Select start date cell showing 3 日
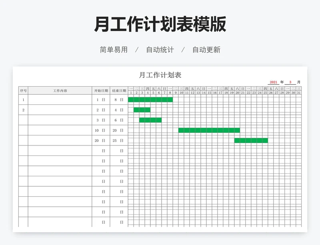The image size is (320, 245). (x=101, y=120)
